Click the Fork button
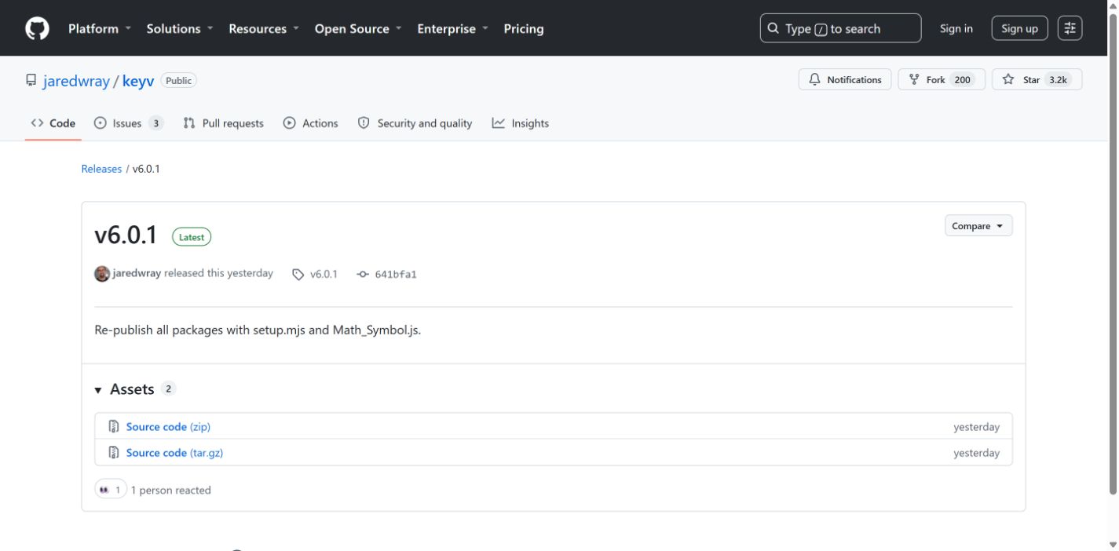Viewport: 1119px width, 551px height. tap(942, 79)
